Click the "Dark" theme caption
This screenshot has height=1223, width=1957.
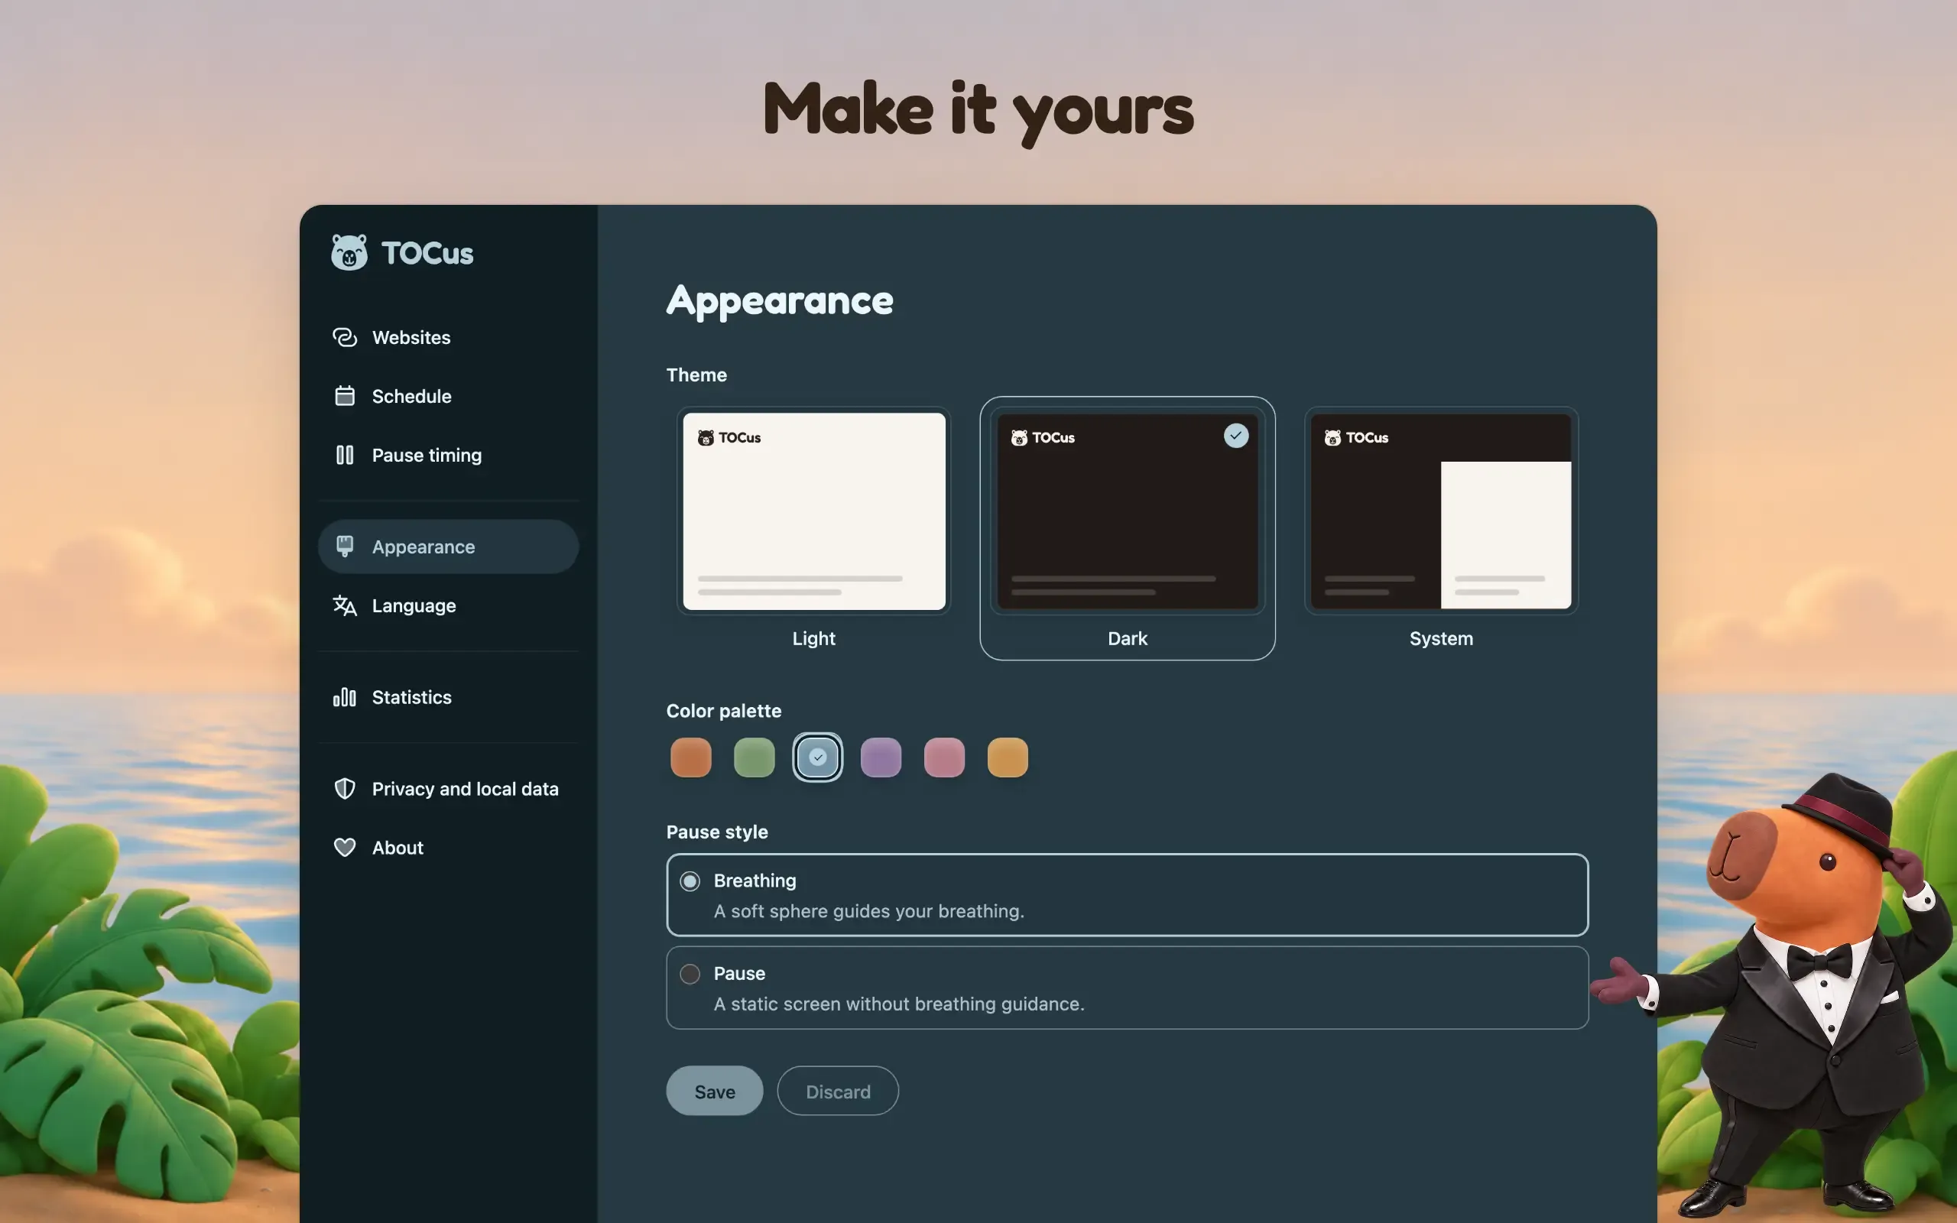point(1128,638)
